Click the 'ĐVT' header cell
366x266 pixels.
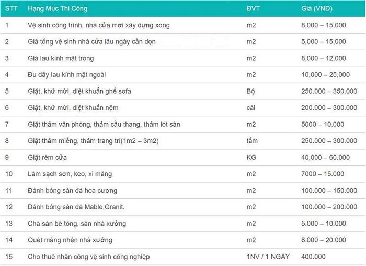[x=253, y=9]
